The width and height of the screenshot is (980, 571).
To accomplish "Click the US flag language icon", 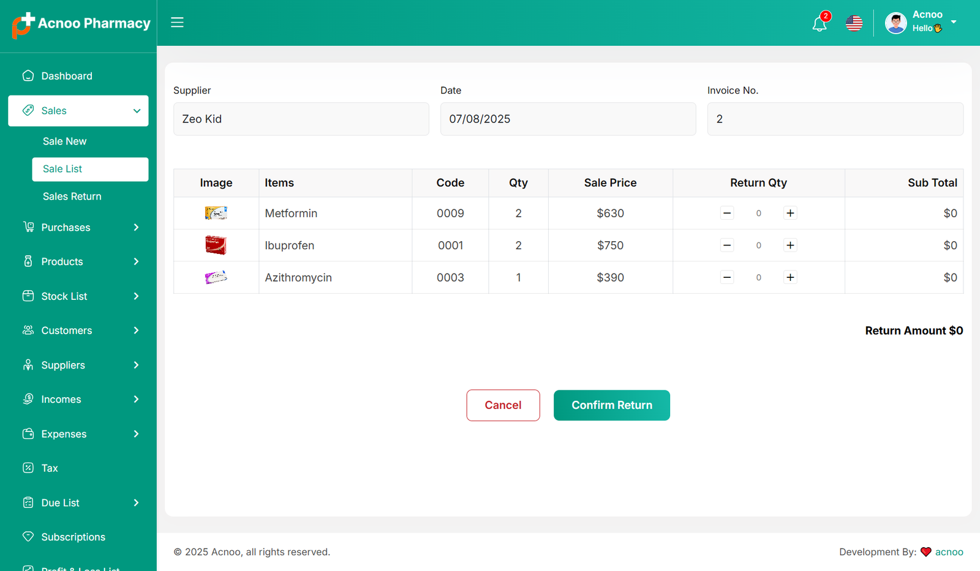I will pos(854,23).
